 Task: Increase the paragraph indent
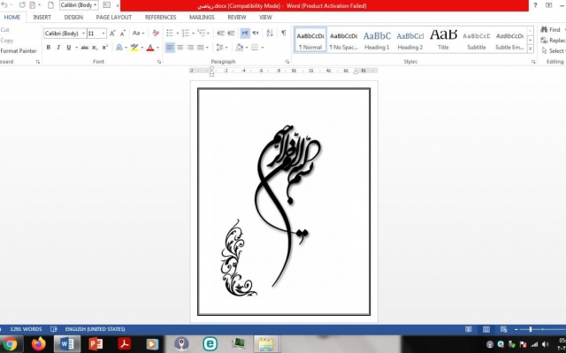(231, 34)
